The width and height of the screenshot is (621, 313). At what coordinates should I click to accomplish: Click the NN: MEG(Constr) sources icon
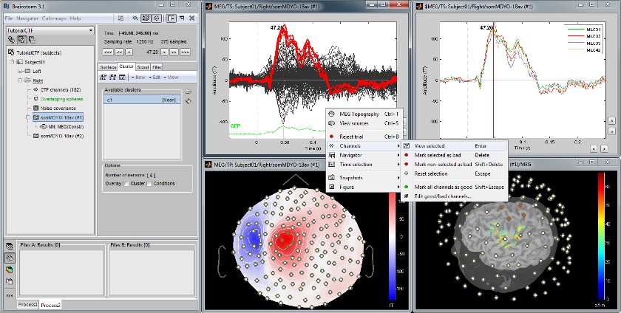tap(44, 126)
